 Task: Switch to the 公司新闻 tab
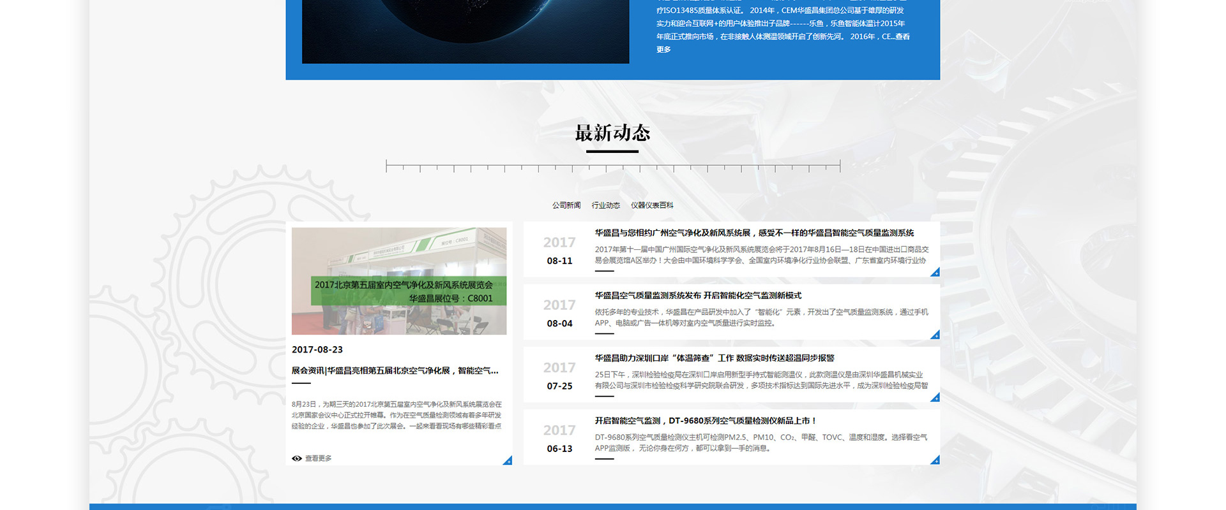566,205
